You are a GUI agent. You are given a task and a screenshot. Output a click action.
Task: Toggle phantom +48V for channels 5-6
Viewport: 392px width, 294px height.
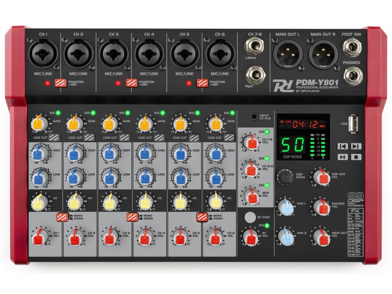[202, 83]
